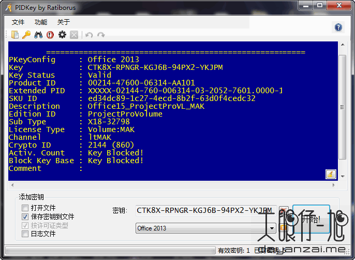This screenshot has width=355, height=260.
Task: Minimize the PIDKey window
Action: (x=306, y=6)
